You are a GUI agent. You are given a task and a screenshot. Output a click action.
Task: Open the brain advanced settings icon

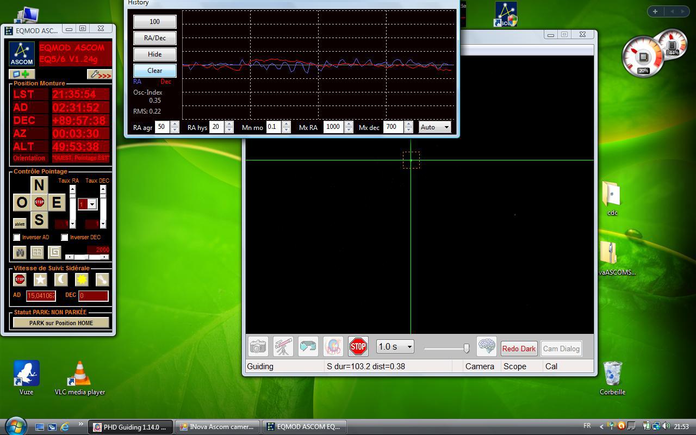[x=487, y=346]
